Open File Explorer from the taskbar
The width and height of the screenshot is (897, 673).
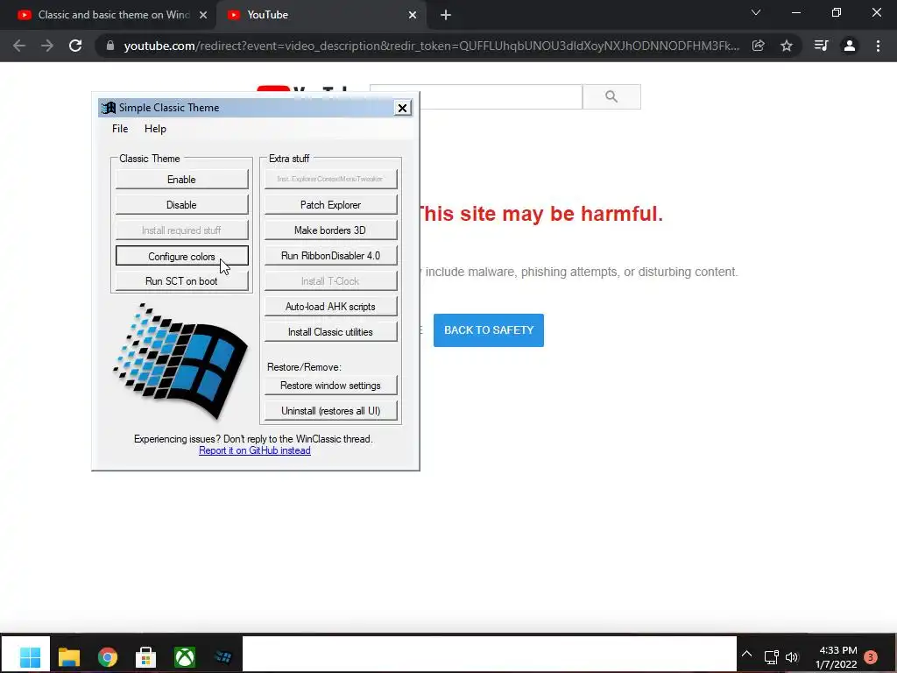tap(68, 657)
